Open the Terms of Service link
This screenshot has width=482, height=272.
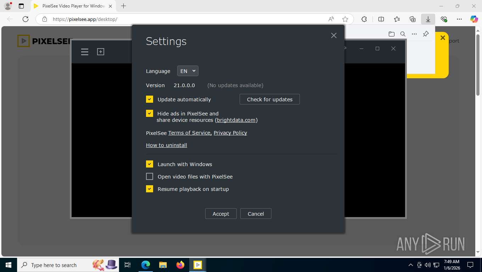(x=189, y=133)
